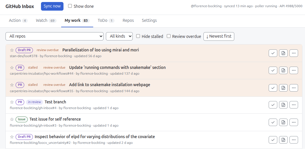Viewport: 305px width, 149px height.
Task: Open note icon for hpc-workflows#35
Action: click(x=283, y=88)
